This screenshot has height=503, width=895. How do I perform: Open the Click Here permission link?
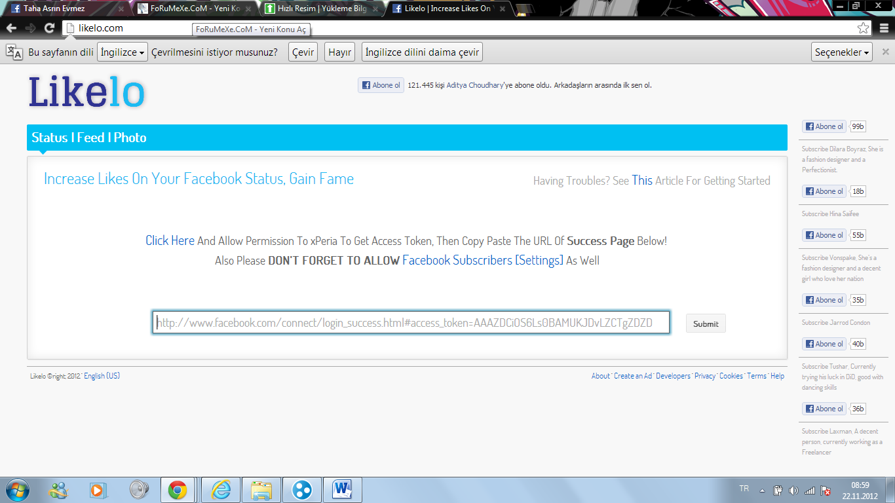[x=170, y=240]
